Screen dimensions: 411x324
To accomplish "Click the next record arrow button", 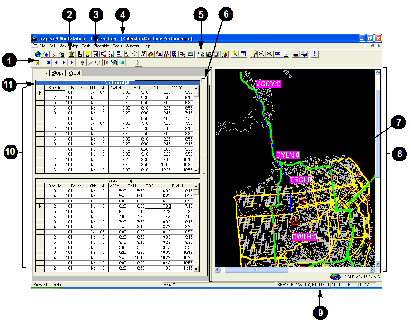I will click(x=64, y=62).
